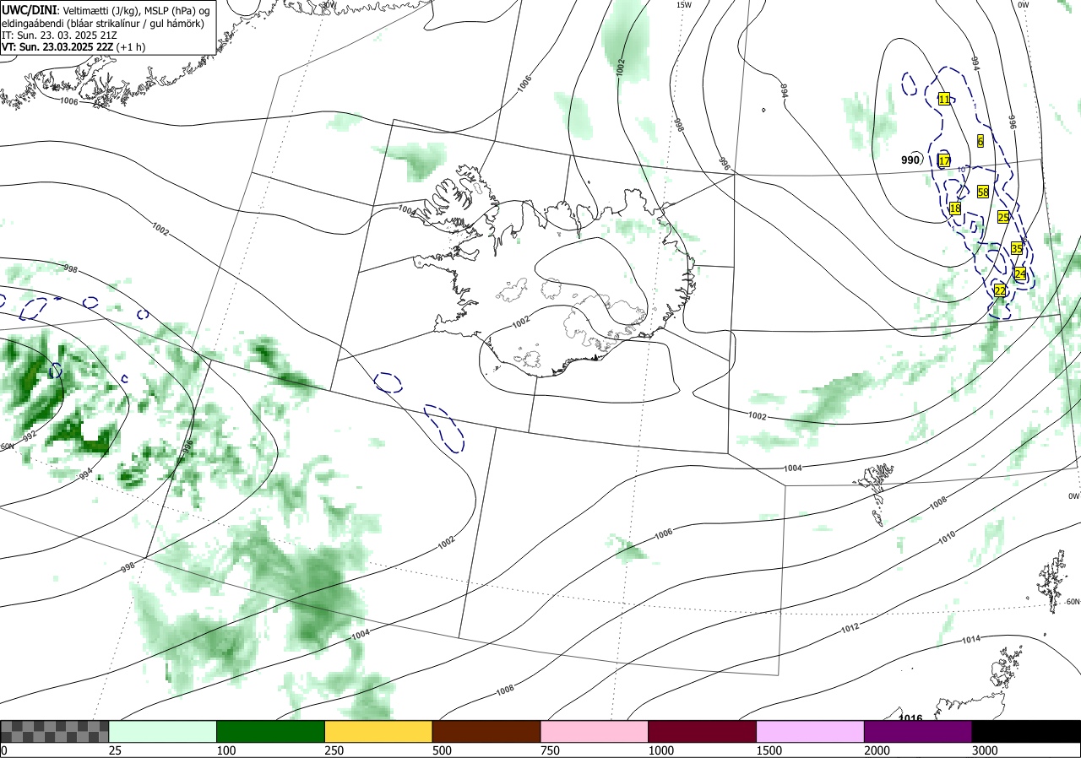Image resolution: width=1081 pixels, height=758 pixels.
Task: Click the yellow marker labeled 35
Action: (x=1017, y=248)
